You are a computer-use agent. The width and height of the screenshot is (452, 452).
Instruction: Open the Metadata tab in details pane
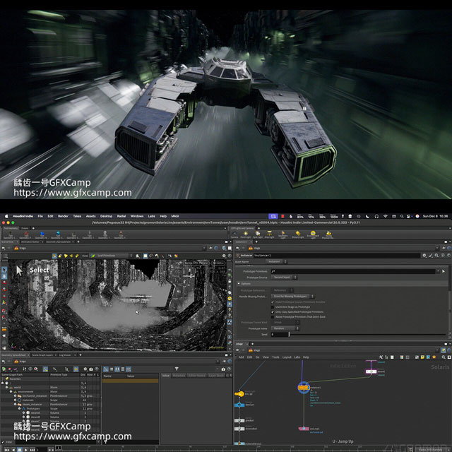tap(179, 375)
